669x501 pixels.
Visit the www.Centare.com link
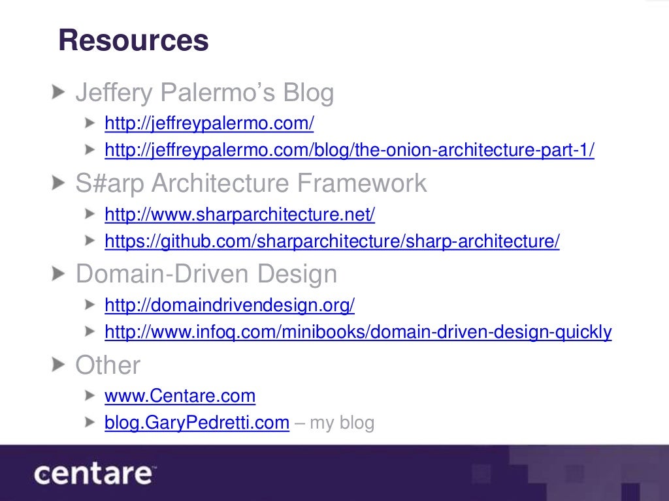[x=180, y=396]
